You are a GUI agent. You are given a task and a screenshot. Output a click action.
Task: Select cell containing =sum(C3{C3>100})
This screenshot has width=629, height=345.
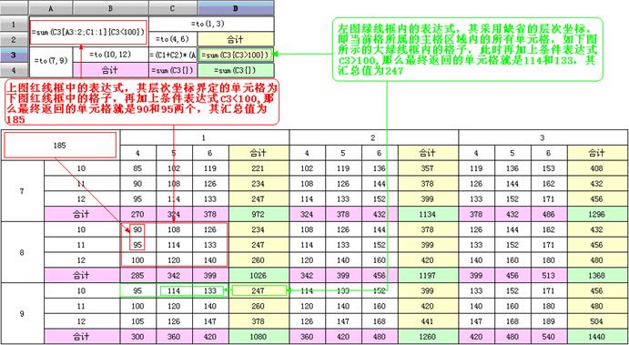(236, 55)
